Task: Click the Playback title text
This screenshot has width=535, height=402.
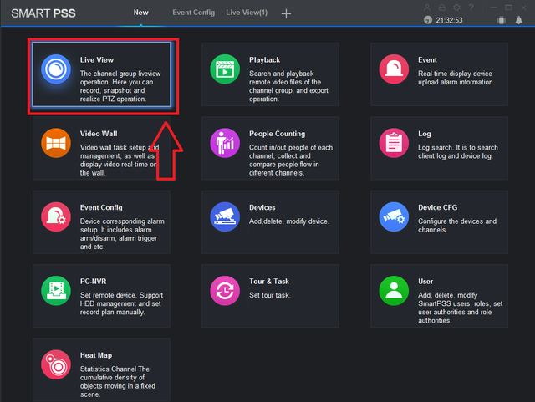Action: (264, 59)
